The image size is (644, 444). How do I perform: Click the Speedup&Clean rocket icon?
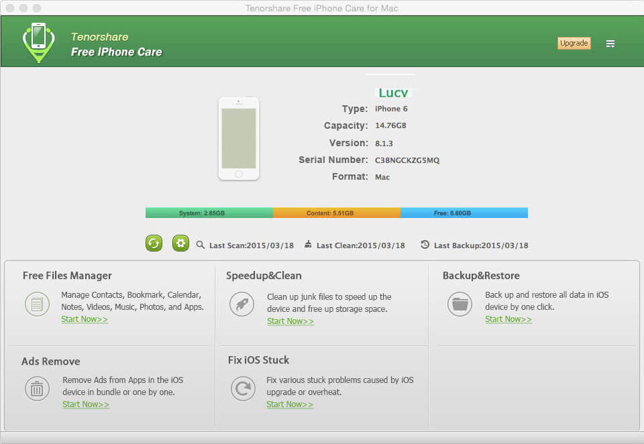(241, 304)
